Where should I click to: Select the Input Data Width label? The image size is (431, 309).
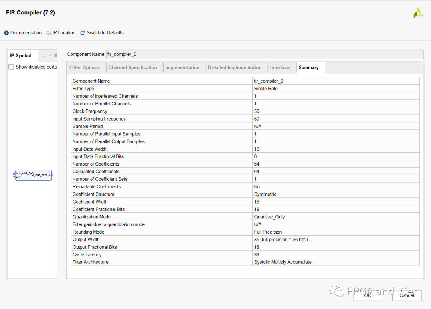pyautogui.click(x=89, y=149)
